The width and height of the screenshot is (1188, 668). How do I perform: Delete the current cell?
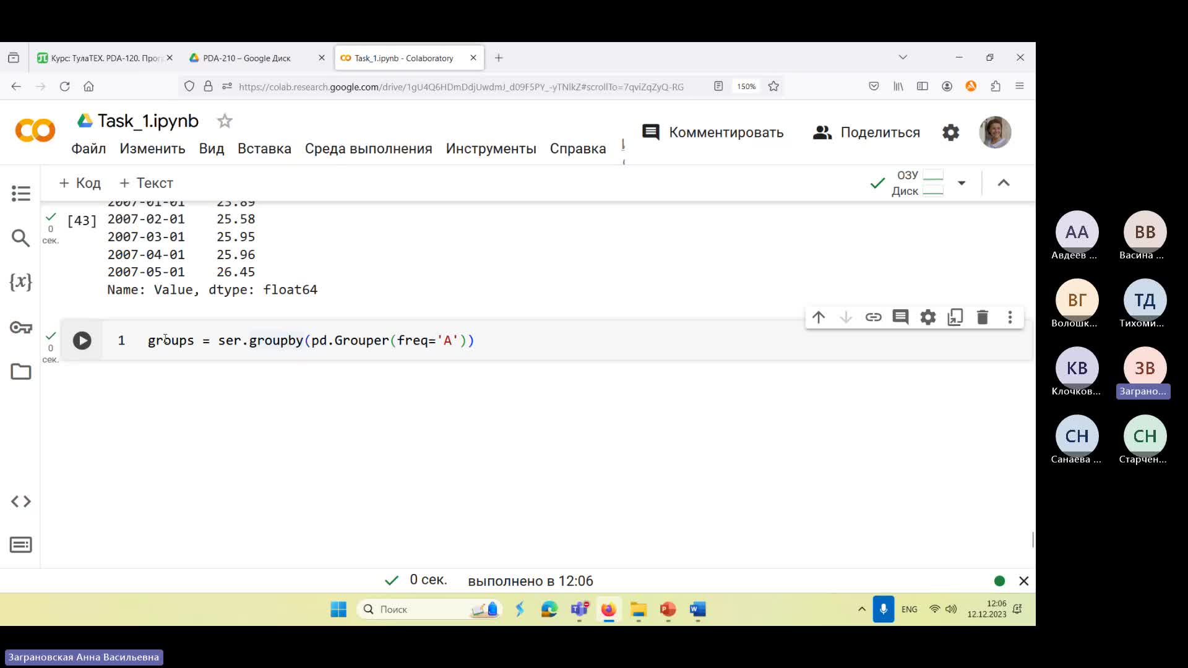[983, 317]
